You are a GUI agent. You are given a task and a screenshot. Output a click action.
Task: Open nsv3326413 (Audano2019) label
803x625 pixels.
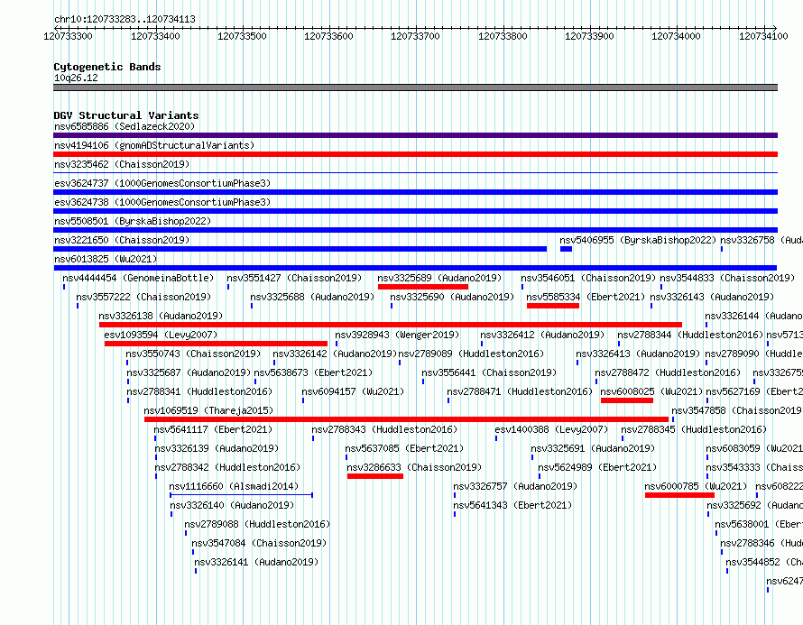(638, 354)
